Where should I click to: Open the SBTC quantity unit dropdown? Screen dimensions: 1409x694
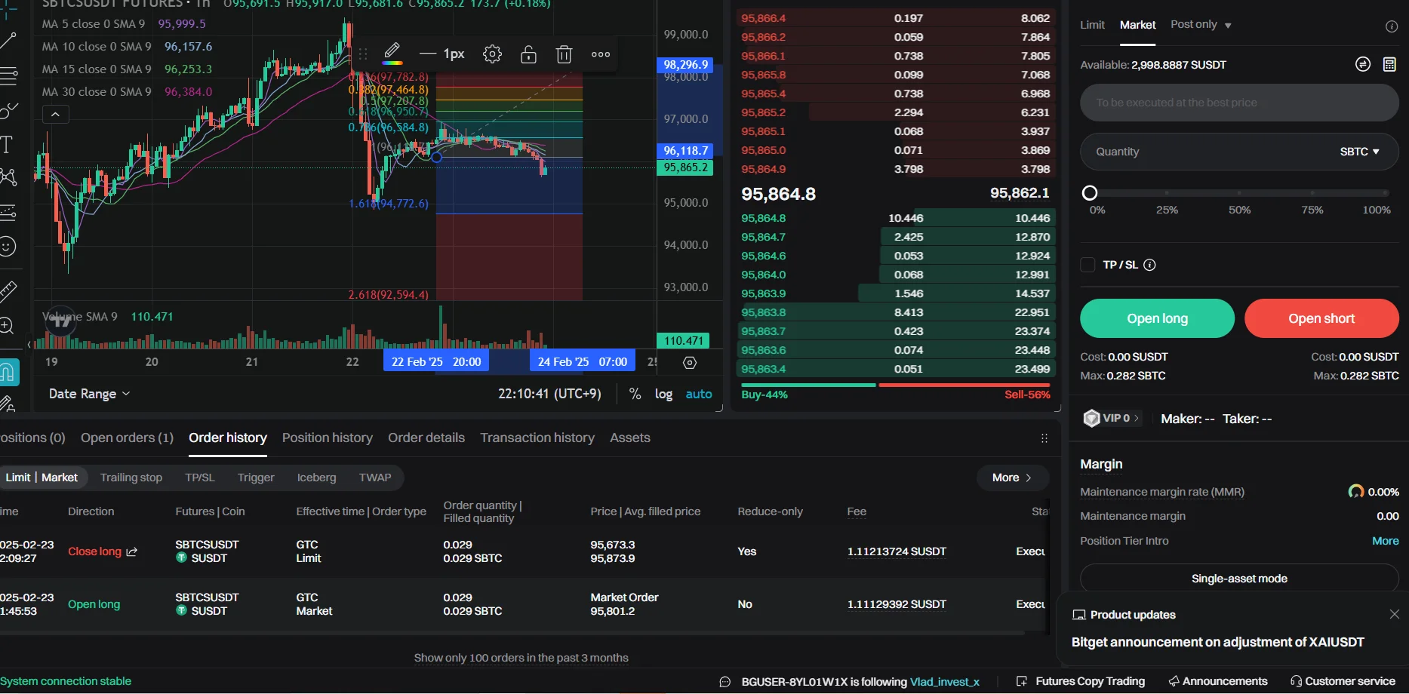pyautogui.click(x=1360, y=152)
